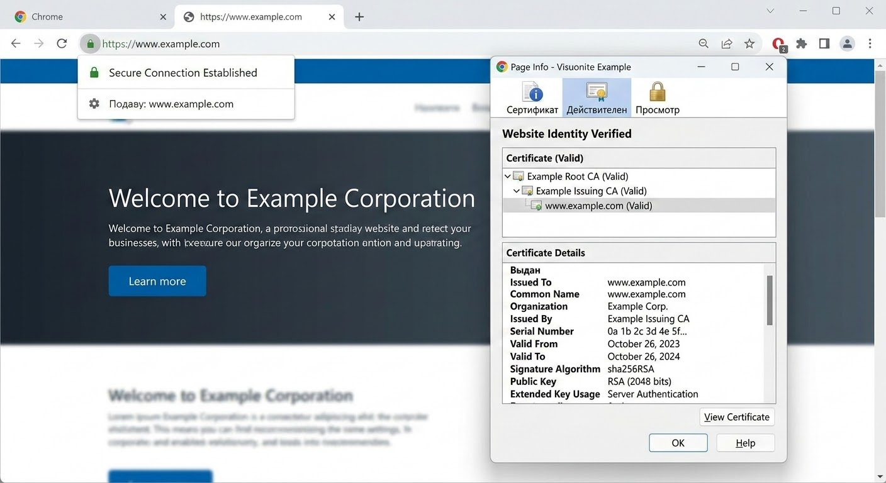Open the user profile avatar
Viewport: 886px width, 483px height.
point(847,43)
